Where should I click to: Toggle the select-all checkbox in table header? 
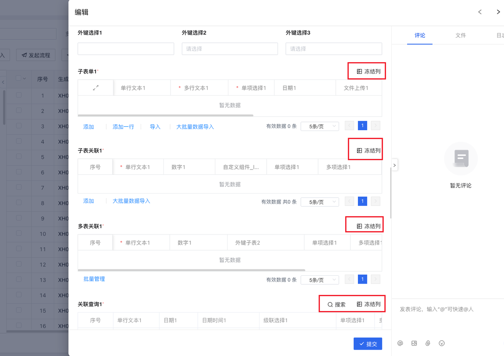pos(19,78)
